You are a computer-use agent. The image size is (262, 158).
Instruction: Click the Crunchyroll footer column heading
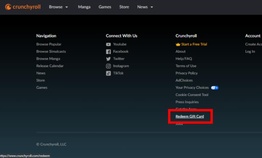click(186, 36)
